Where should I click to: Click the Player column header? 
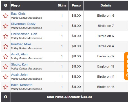click(x=33, y=5)
